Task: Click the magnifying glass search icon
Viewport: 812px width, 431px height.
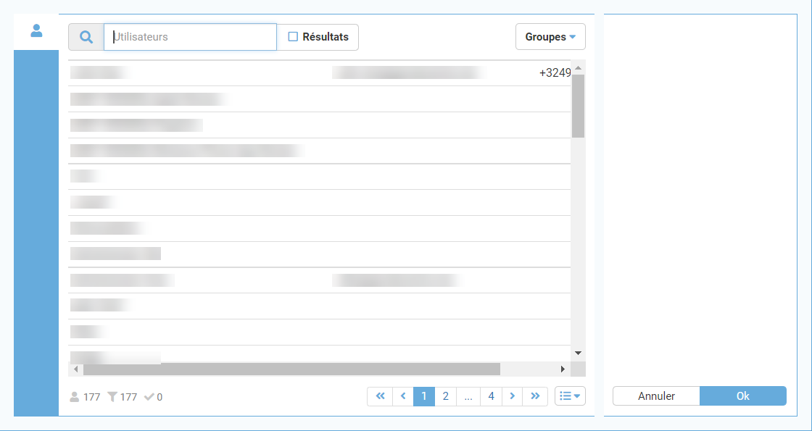Action: pos(86,37)
